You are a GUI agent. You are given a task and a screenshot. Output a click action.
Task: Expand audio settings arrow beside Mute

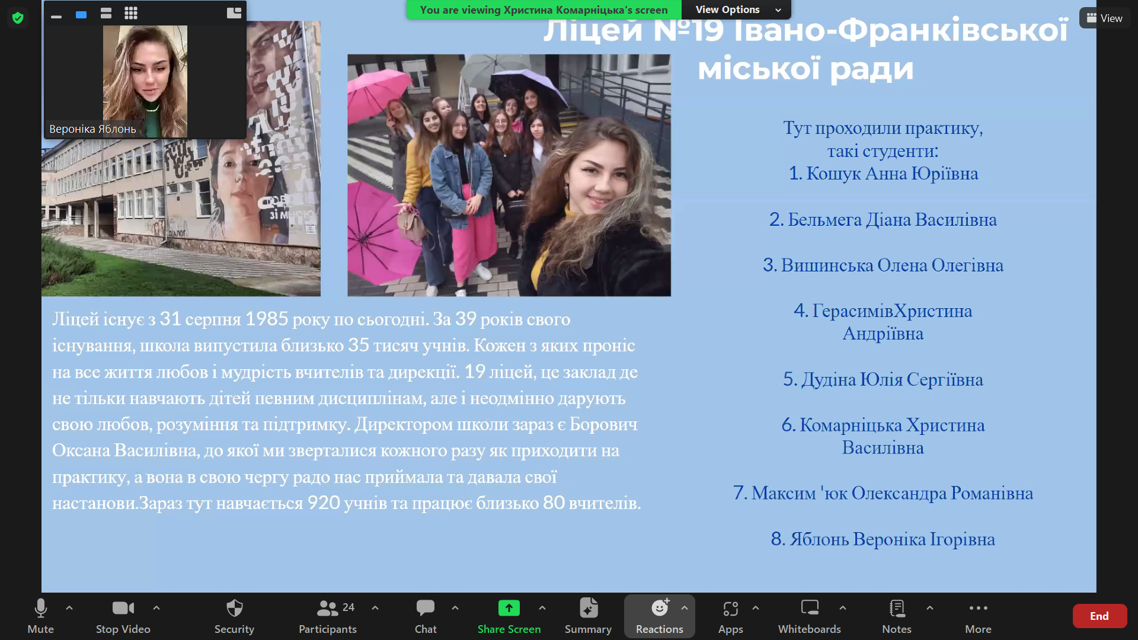tap(69, 607)
